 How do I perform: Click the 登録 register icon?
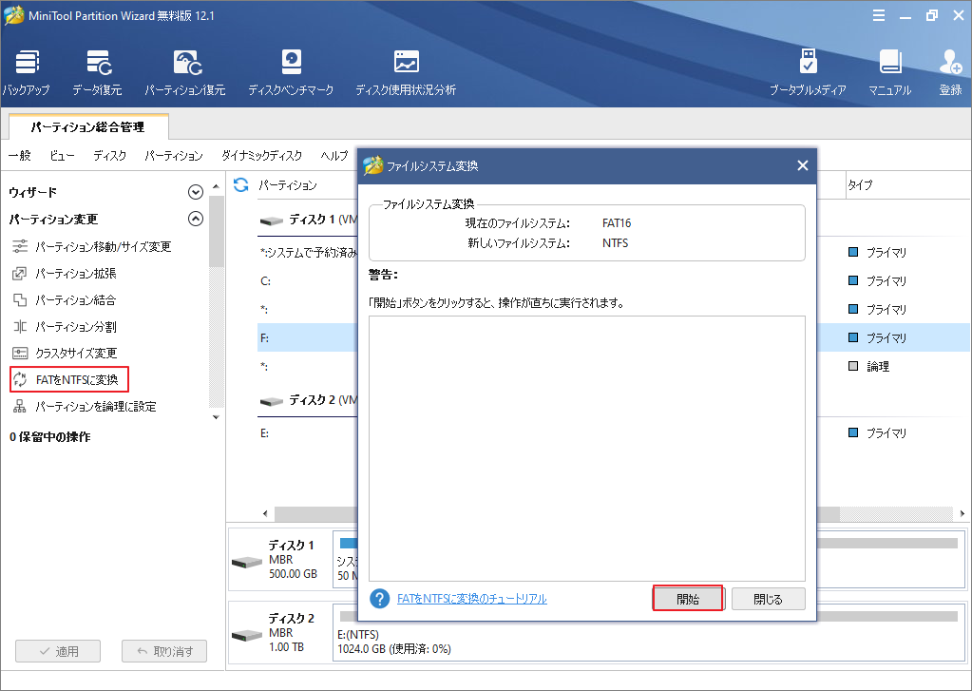[x=950, y=64]
